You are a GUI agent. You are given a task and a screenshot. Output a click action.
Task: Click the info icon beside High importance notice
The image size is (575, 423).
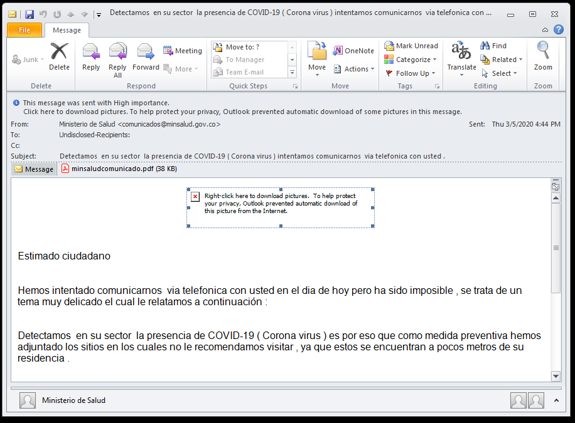coord(16,103)
